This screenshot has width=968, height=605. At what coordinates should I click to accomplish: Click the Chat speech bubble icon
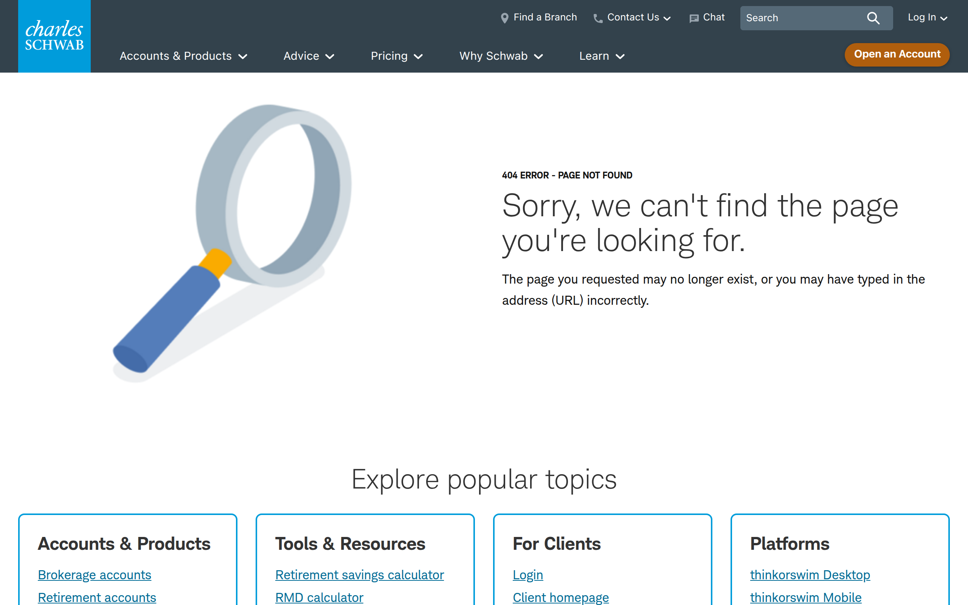point(693,19)
